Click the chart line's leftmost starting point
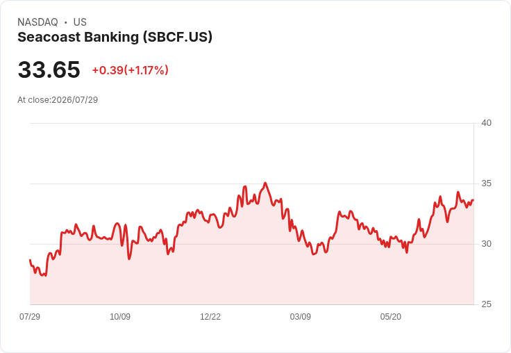The height and width of the screenshot is (353, 511). point(30,260)
